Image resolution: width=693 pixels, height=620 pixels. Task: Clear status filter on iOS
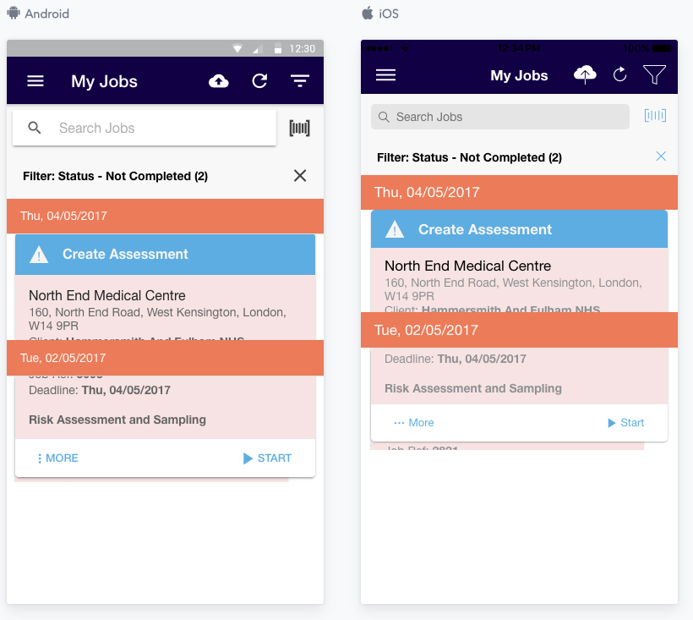(661, 156)
